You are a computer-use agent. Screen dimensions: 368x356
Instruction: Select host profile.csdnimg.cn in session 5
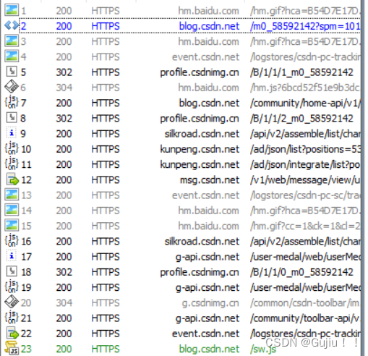click(200, 72)
